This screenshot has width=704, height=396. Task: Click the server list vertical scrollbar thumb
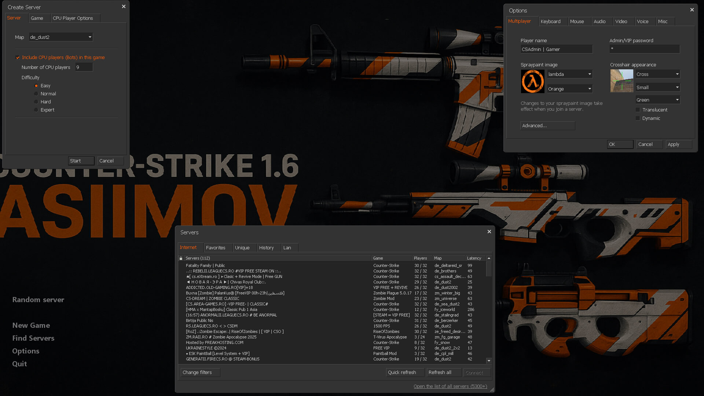(489, 269)
